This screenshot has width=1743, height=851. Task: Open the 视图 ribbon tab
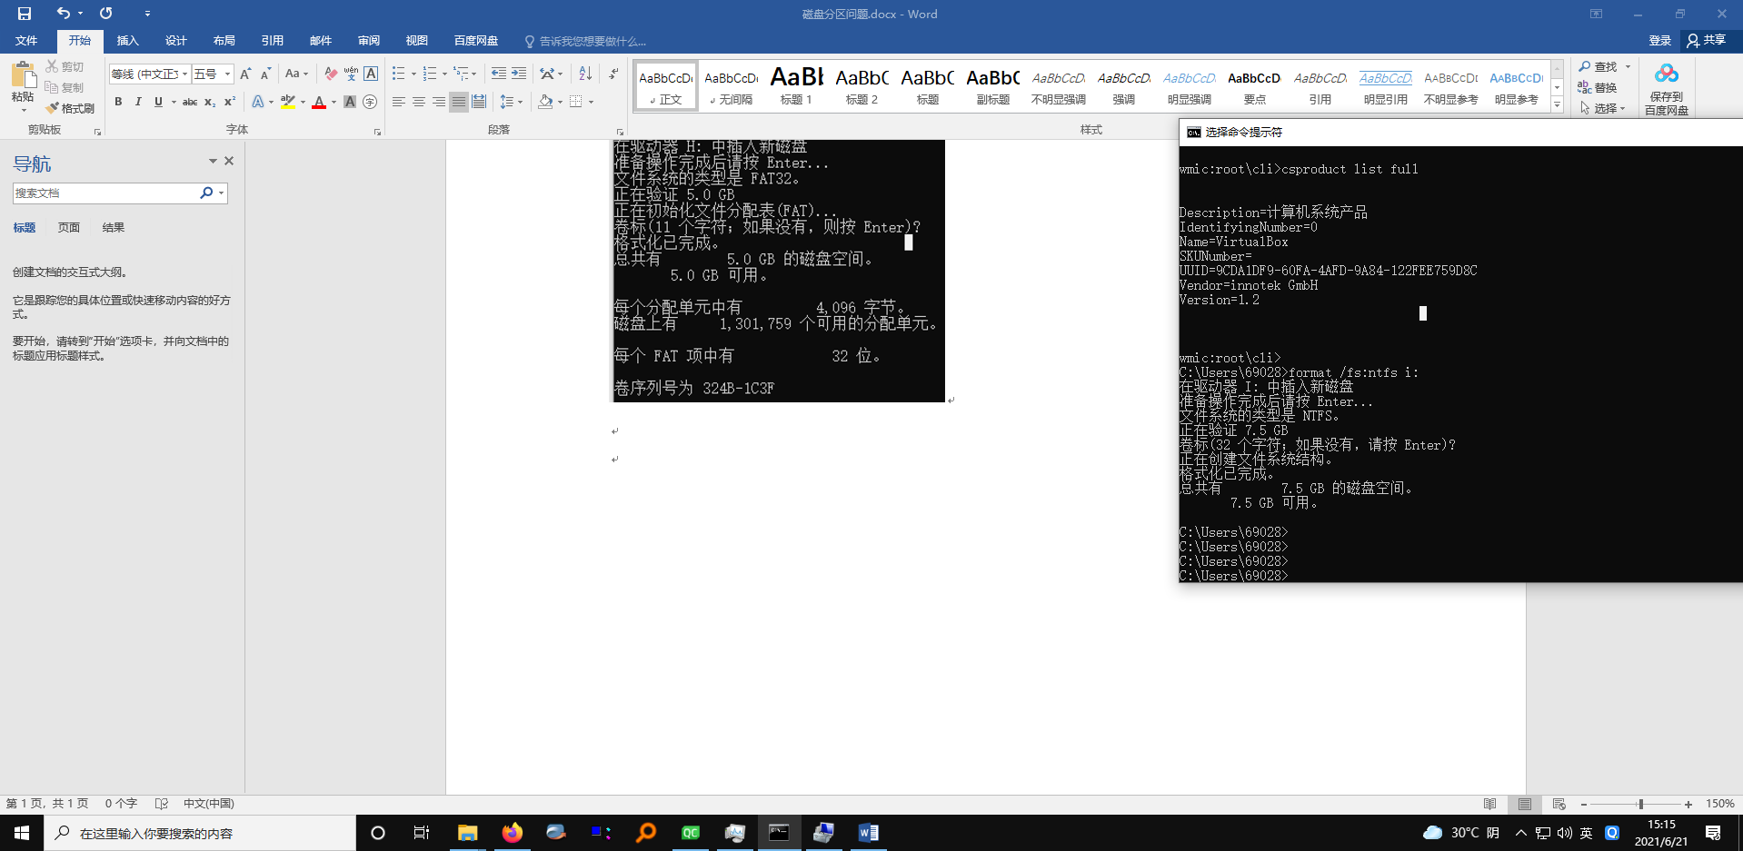tap(416, 41)
